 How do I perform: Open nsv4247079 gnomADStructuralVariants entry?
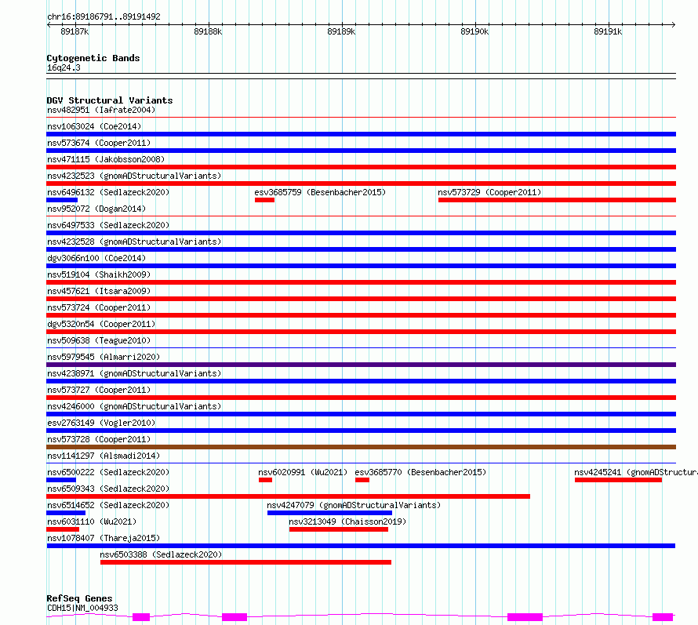tap(354, 505)
